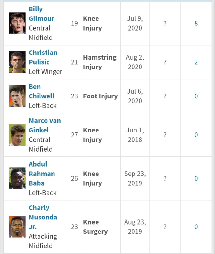Open Charly Musonda Jr.'s headshot thumbnail

(17, 227)
